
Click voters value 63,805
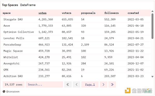(x=67, y=26)
